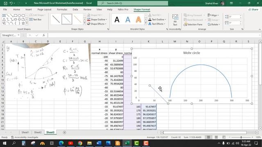262x147 pixels.
Task: Collapse the ribbon with the chevron
Action: click(x=260, y=29)
